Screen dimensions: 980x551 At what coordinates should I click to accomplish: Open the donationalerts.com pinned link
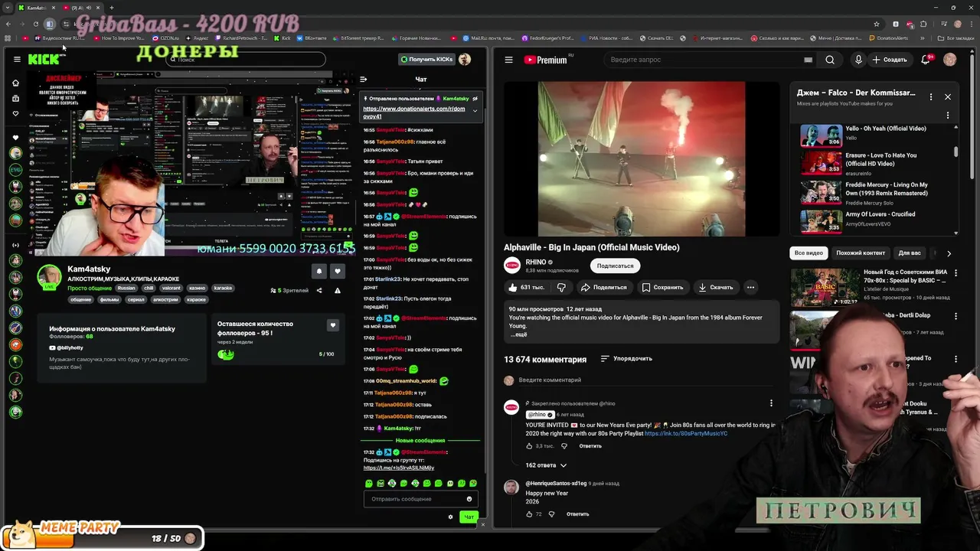tap(413, 112)
